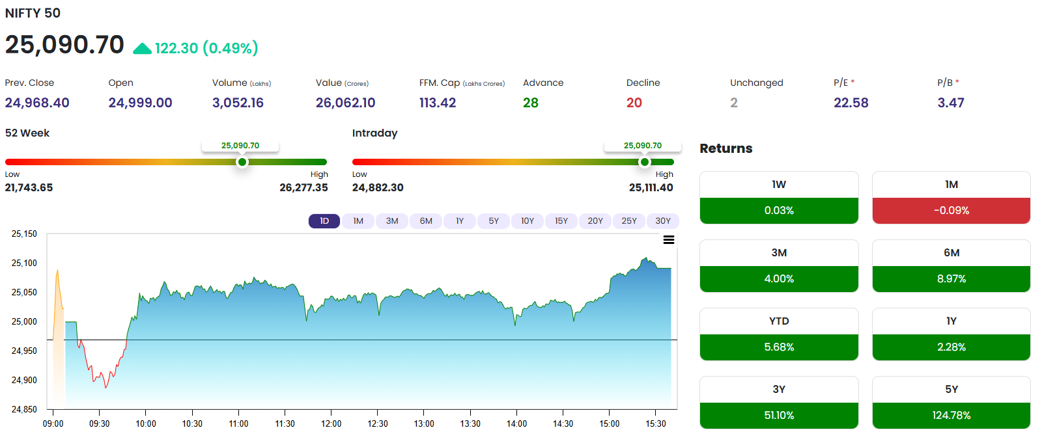Click Intraday low value 24,882.30

[x=378, y=187]
